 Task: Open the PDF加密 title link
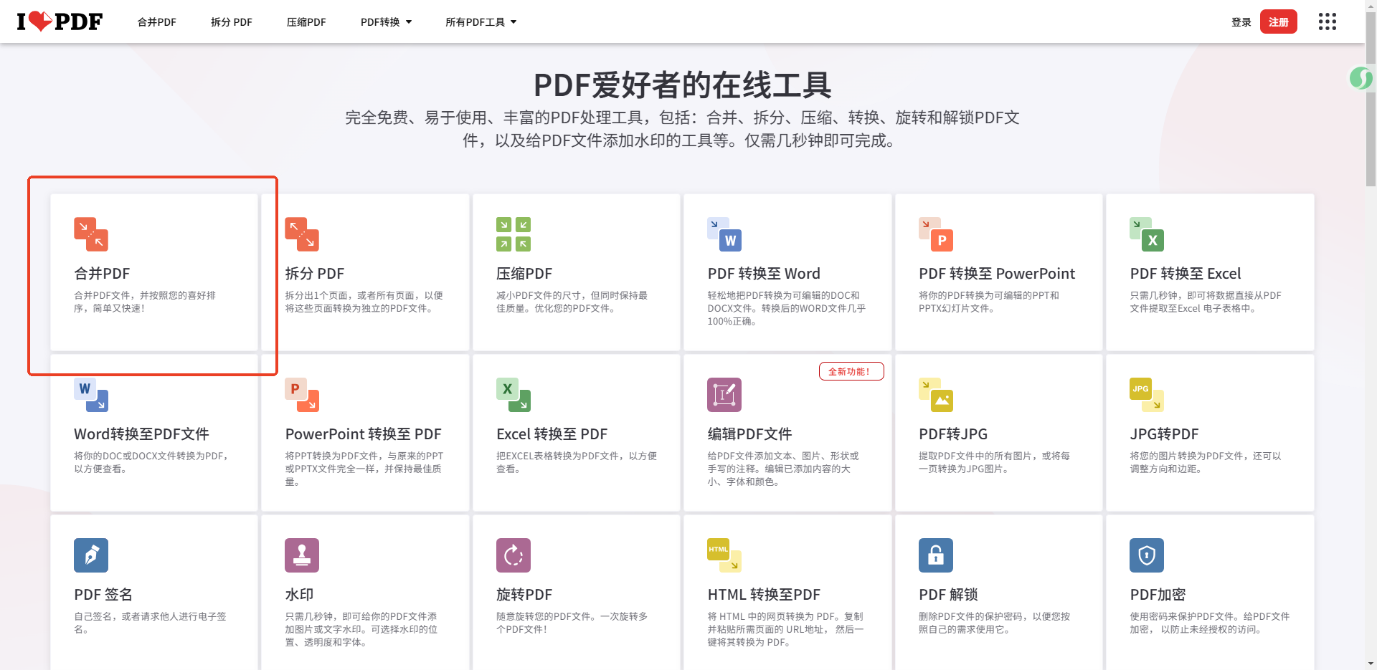[x=1158, y=595]
